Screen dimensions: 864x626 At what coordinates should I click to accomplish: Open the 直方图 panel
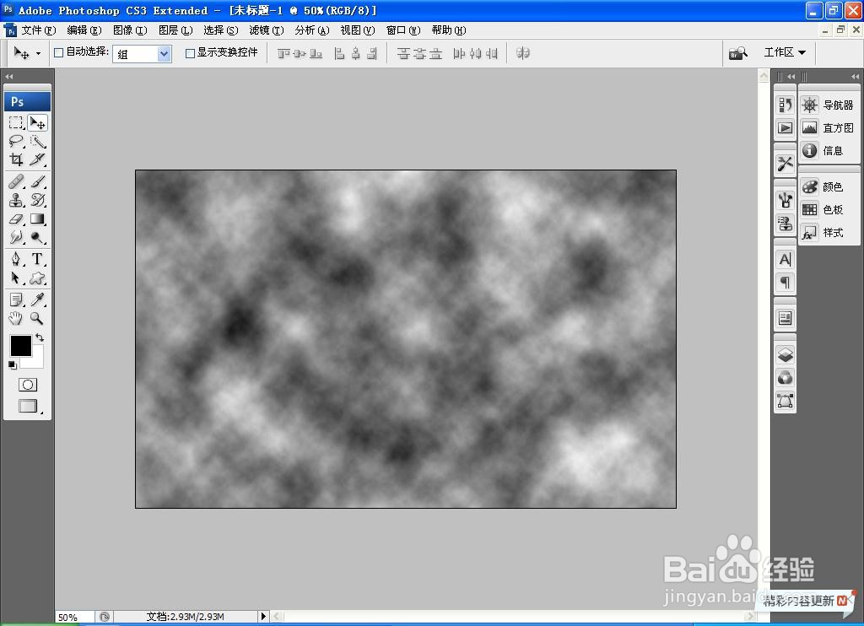tap(829, 128)
